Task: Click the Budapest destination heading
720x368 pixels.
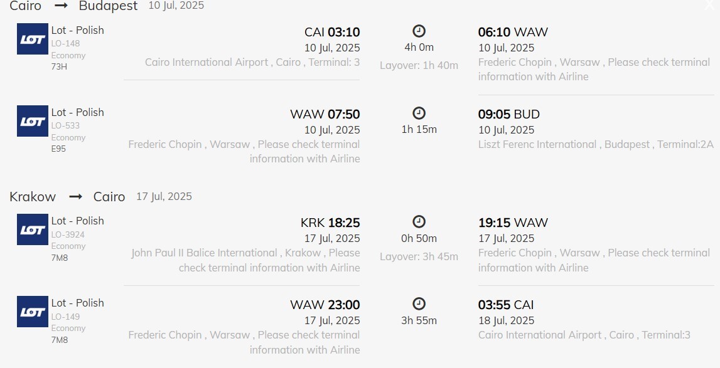Action: tap(108, 6)
